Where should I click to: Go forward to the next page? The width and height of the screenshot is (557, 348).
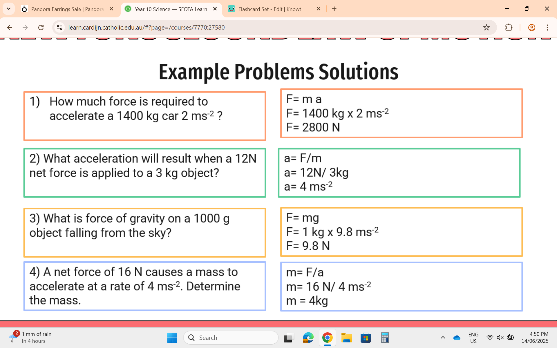pyautogui.click(x=25, y=28)
